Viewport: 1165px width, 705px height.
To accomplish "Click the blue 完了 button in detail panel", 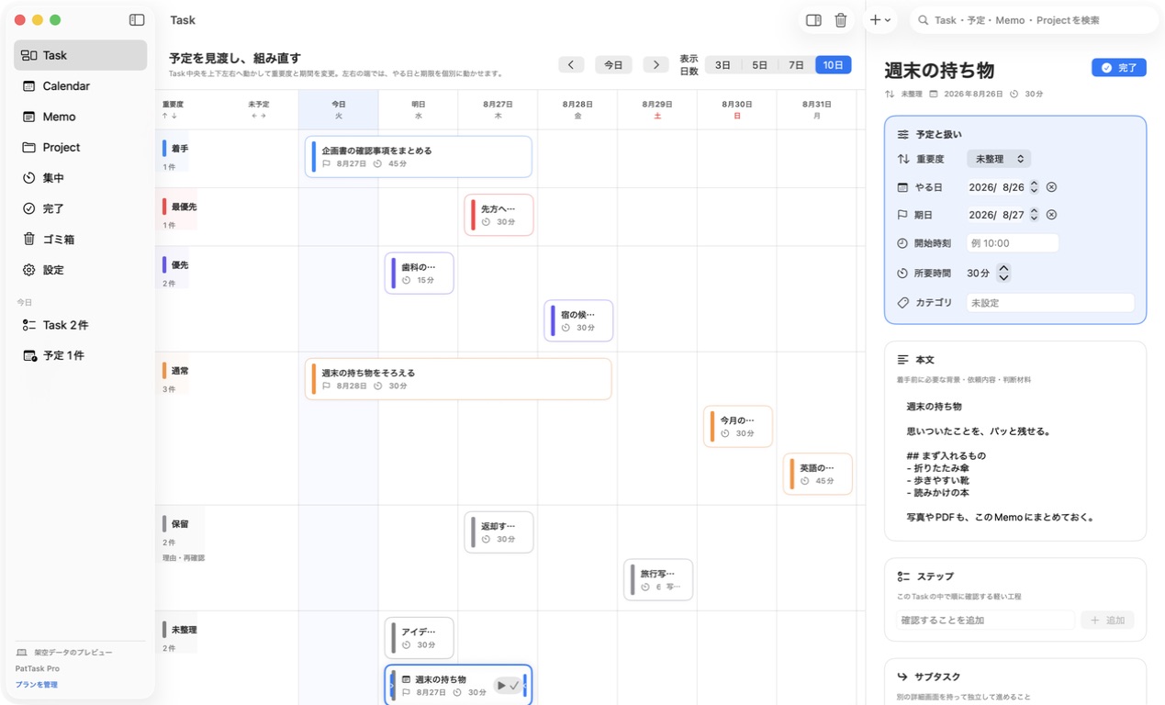I will click(x=1119, y=67).
